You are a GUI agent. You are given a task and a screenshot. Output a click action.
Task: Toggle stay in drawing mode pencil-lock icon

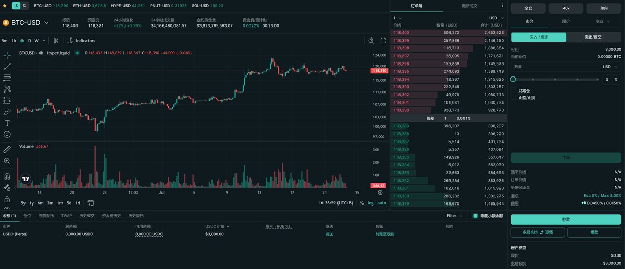tap(7, 187)
